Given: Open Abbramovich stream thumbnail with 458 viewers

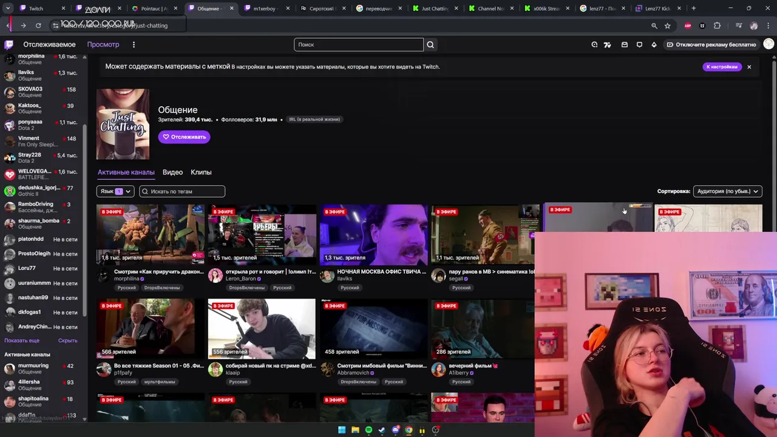Looking at the screenshot, I should pos(373,328).
